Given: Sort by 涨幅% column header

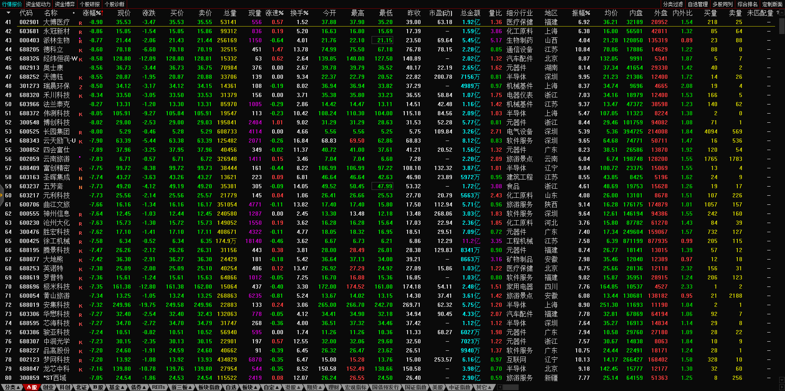Looking at the screenshot, I should point(92,13).
